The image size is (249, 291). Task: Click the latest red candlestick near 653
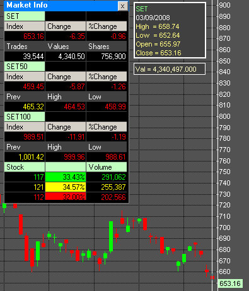coord(212,277)
